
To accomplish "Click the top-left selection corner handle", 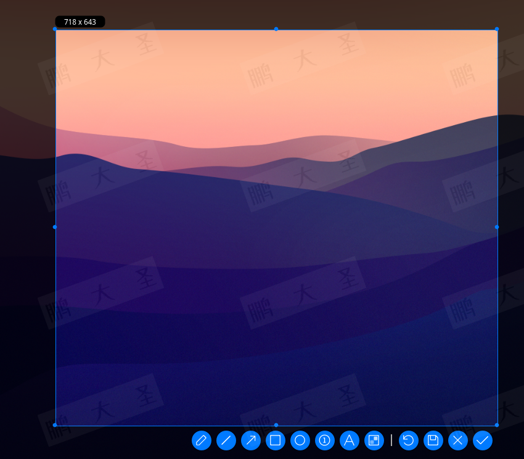I will (x=55, y=29).
